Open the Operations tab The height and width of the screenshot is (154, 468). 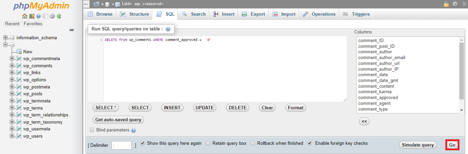tap(319, 14)
